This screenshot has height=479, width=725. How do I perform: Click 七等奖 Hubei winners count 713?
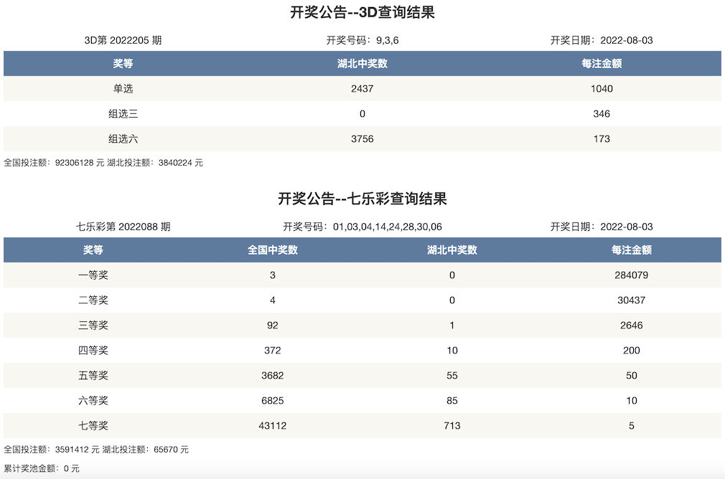click(x=452, y=425)
